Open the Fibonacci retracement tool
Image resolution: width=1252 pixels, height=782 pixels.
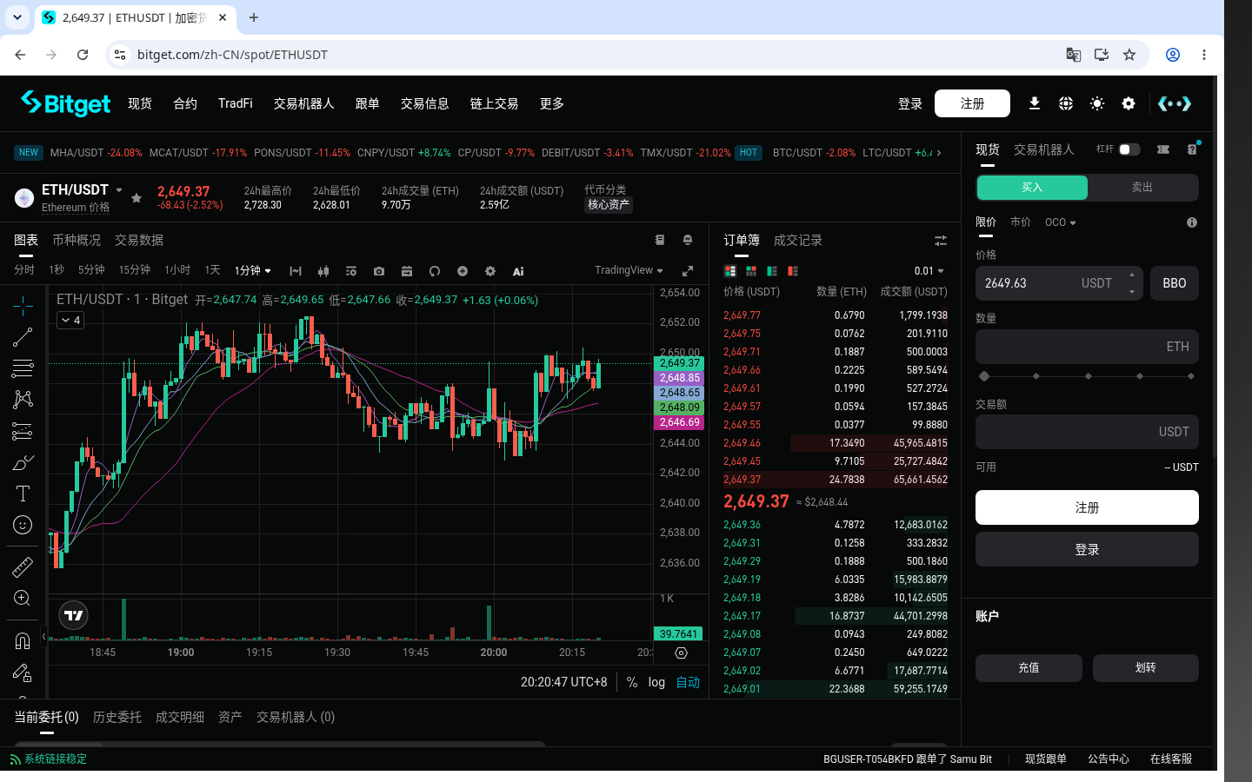pyautogui.click(x=23, y=368)
